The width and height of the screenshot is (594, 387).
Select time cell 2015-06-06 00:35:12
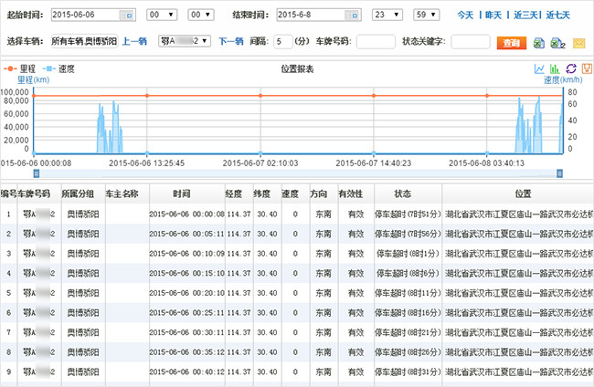(x=187, y=351)
